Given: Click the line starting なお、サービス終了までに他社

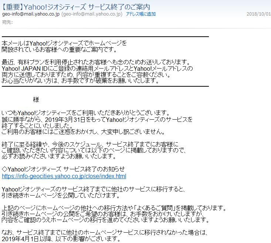Looking at the screenshot, I should coord(105,232).
